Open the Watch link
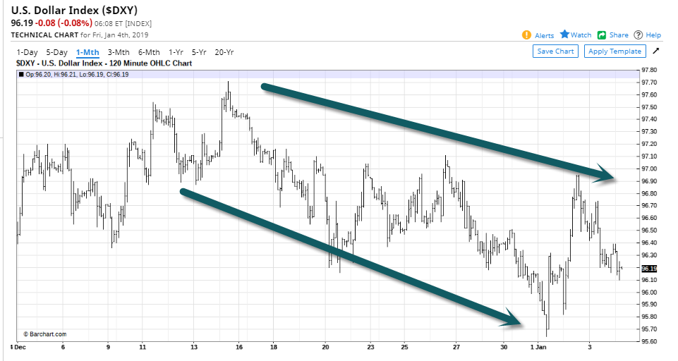The width and height of the screenshot is (678, 361). (x=581, y=35)
